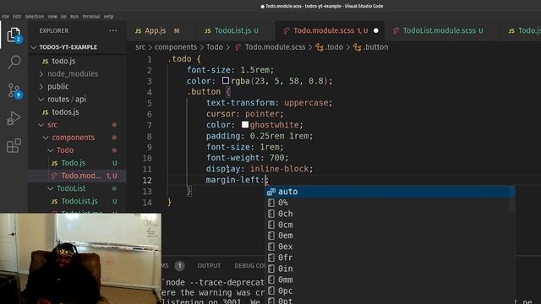Click the suggestion list scrollbar
The image size is (541, 304).
512,199
